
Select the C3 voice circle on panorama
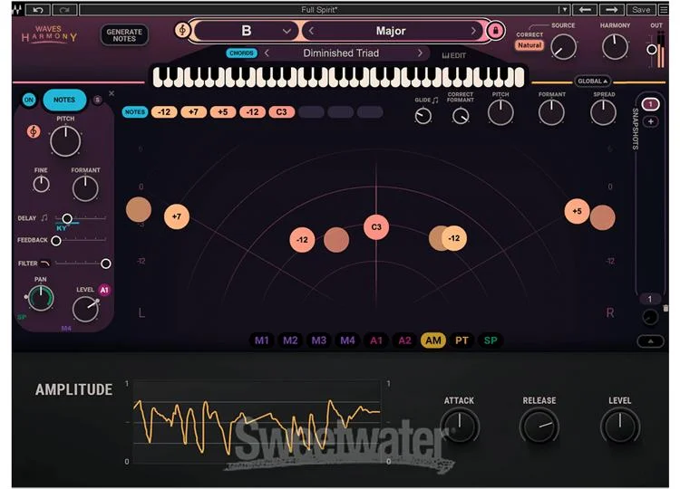click(x=376, y=227)
